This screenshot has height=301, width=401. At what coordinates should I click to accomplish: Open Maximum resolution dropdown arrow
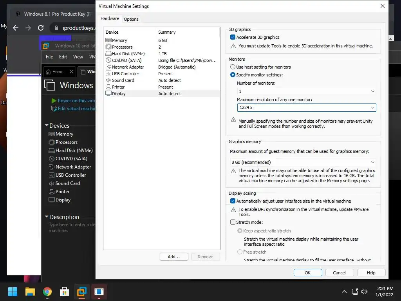pyautogui.click(x=373, y=108)
